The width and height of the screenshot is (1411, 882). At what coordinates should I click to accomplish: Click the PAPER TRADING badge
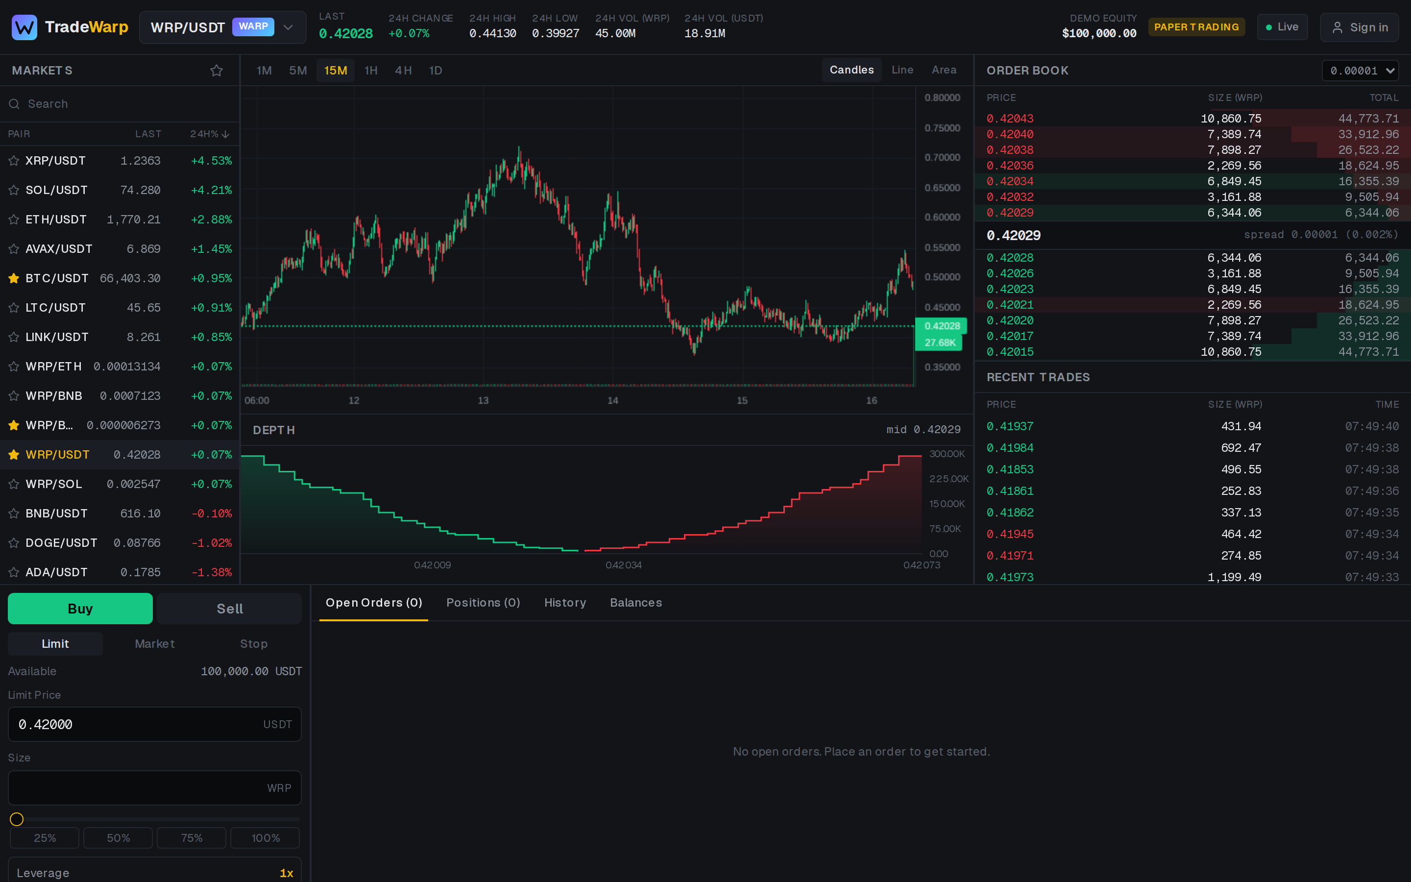pos(1196,27)
